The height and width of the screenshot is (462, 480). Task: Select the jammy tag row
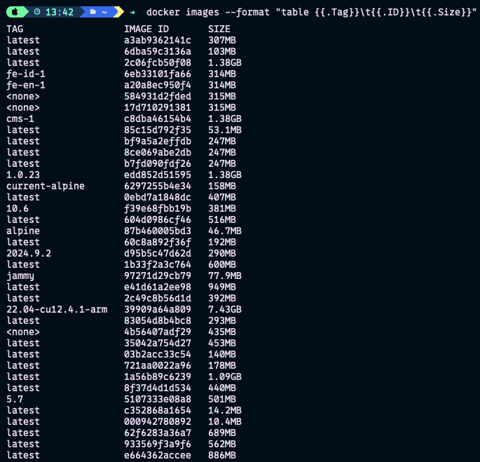(20, 276)
